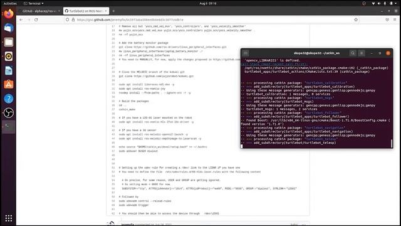401x226 pixels.
Task: Close the GitHub alphacep tab
Action: pyautogui.click(x=59, y=11)
